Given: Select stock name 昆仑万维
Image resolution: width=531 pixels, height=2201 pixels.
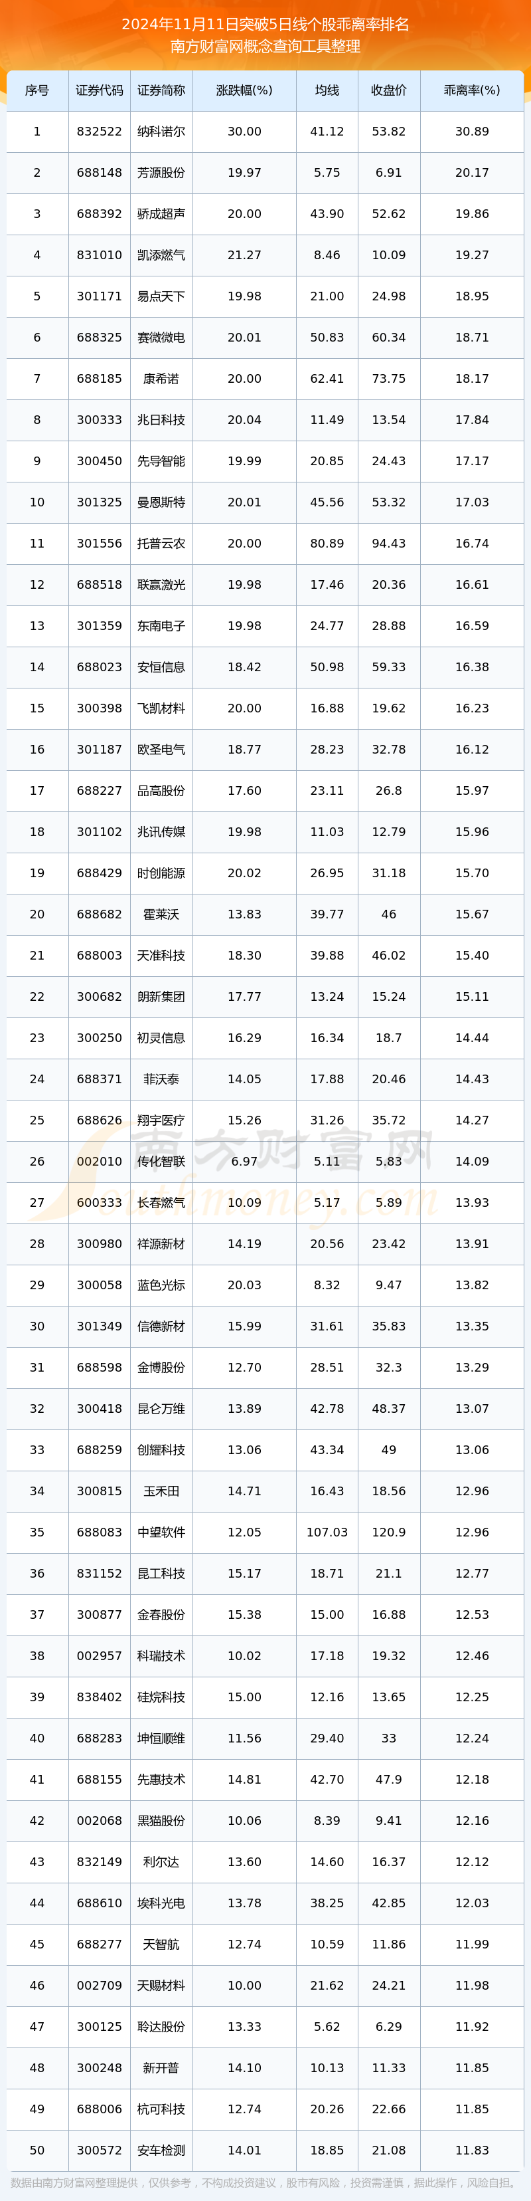Looking at the screenshot, I should pos(161,1408).
